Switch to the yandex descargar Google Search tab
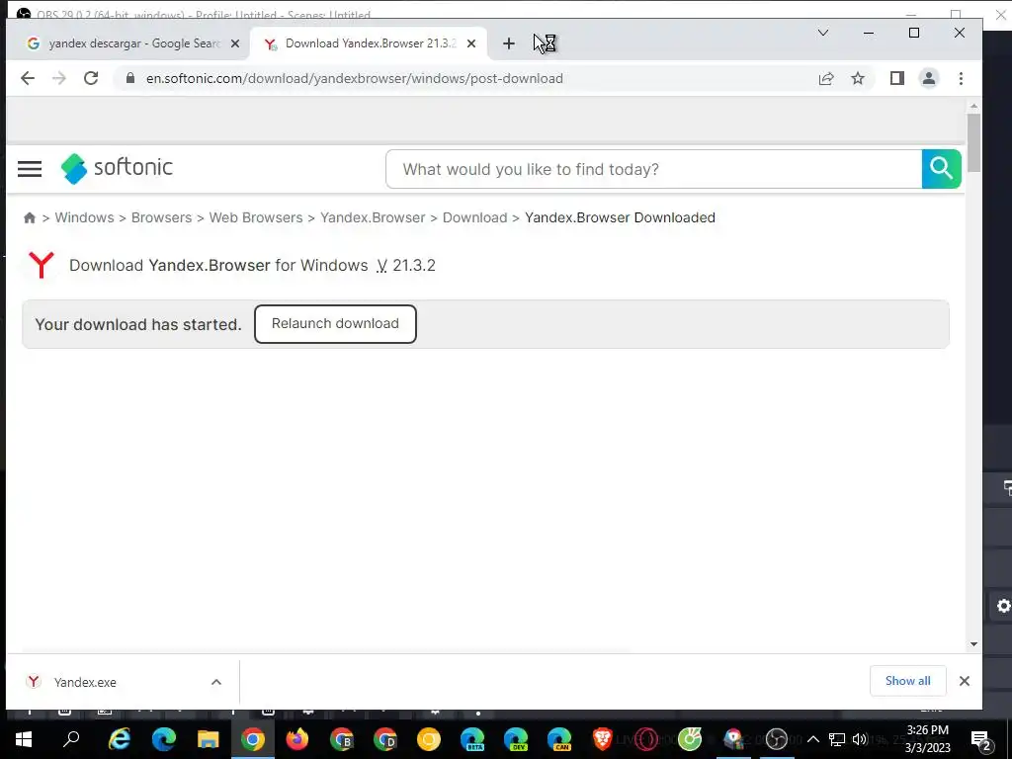This screenshot has width=1012, height=759. tap(134, 43)
